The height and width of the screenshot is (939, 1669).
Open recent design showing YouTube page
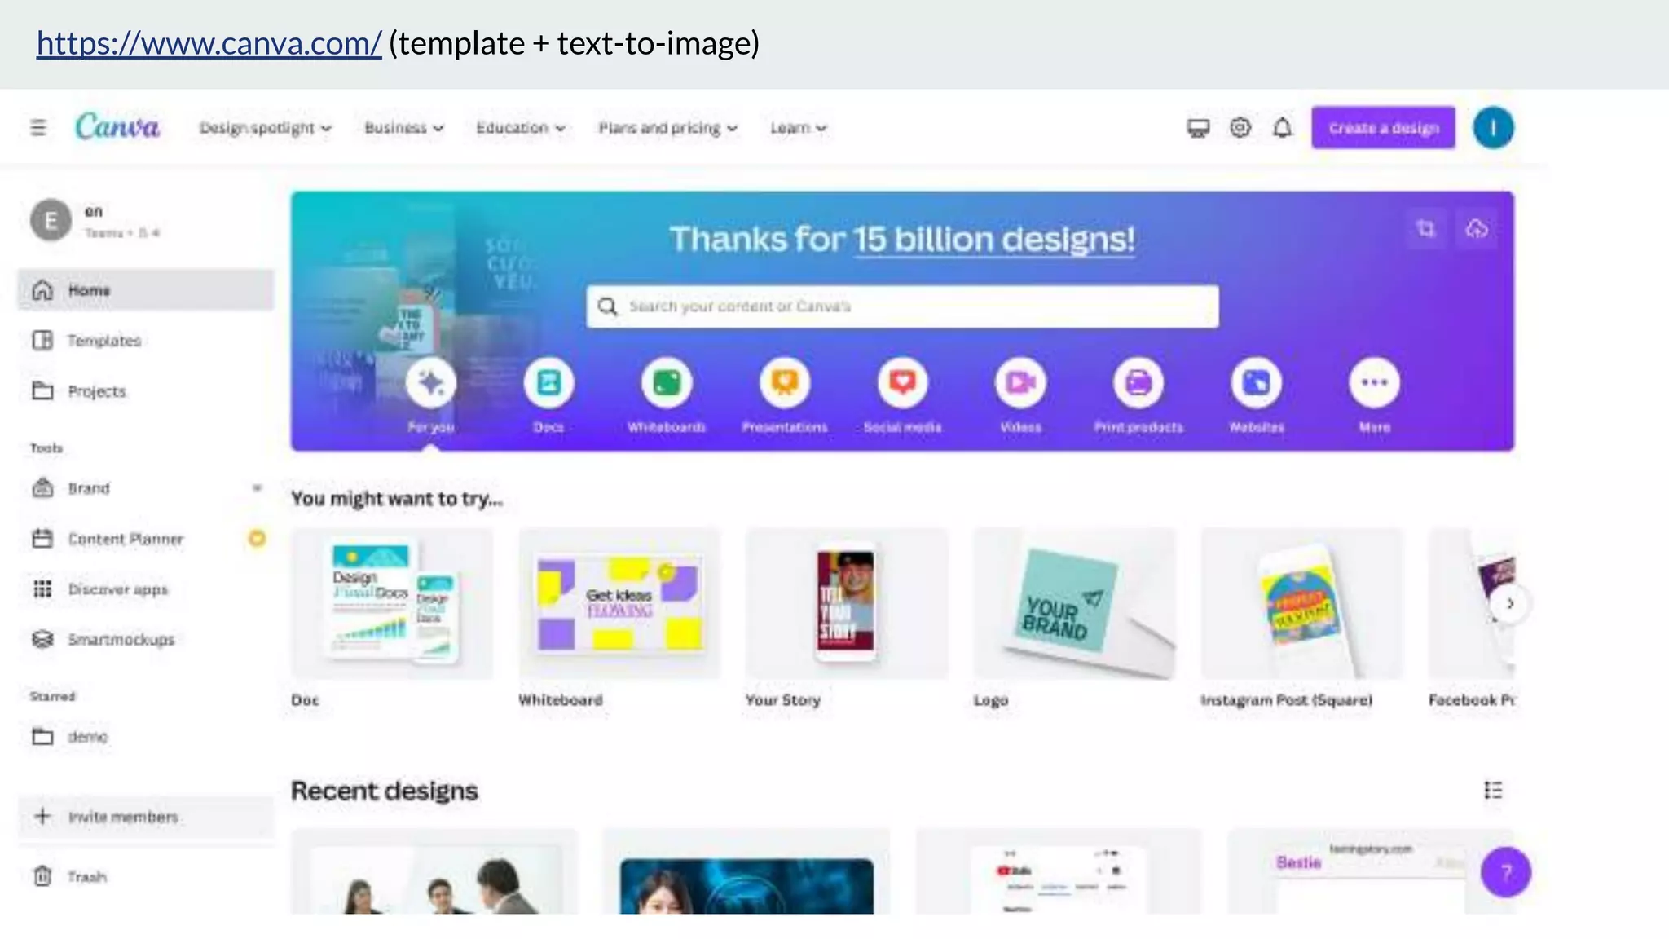(1059, 871)
